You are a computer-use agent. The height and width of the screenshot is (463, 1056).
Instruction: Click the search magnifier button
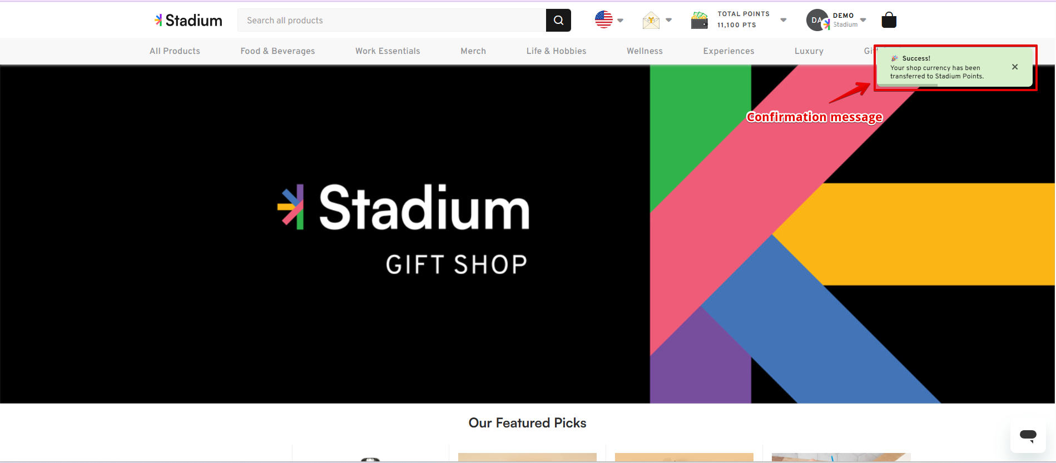click(558, 21)
